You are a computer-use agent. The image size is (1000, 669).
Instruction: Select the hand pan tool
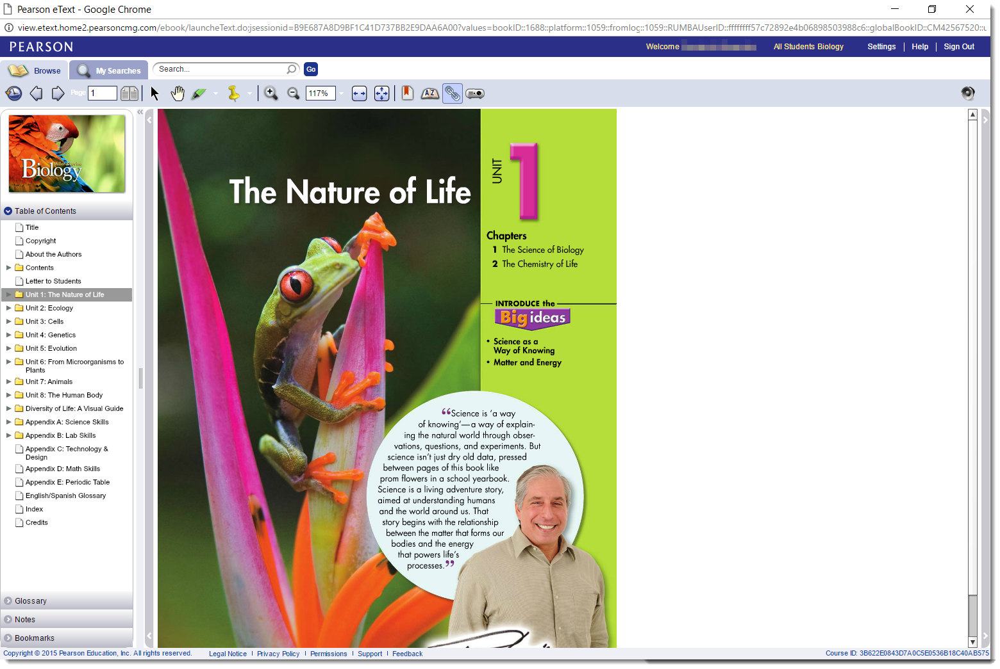click(x=178, y=93)
